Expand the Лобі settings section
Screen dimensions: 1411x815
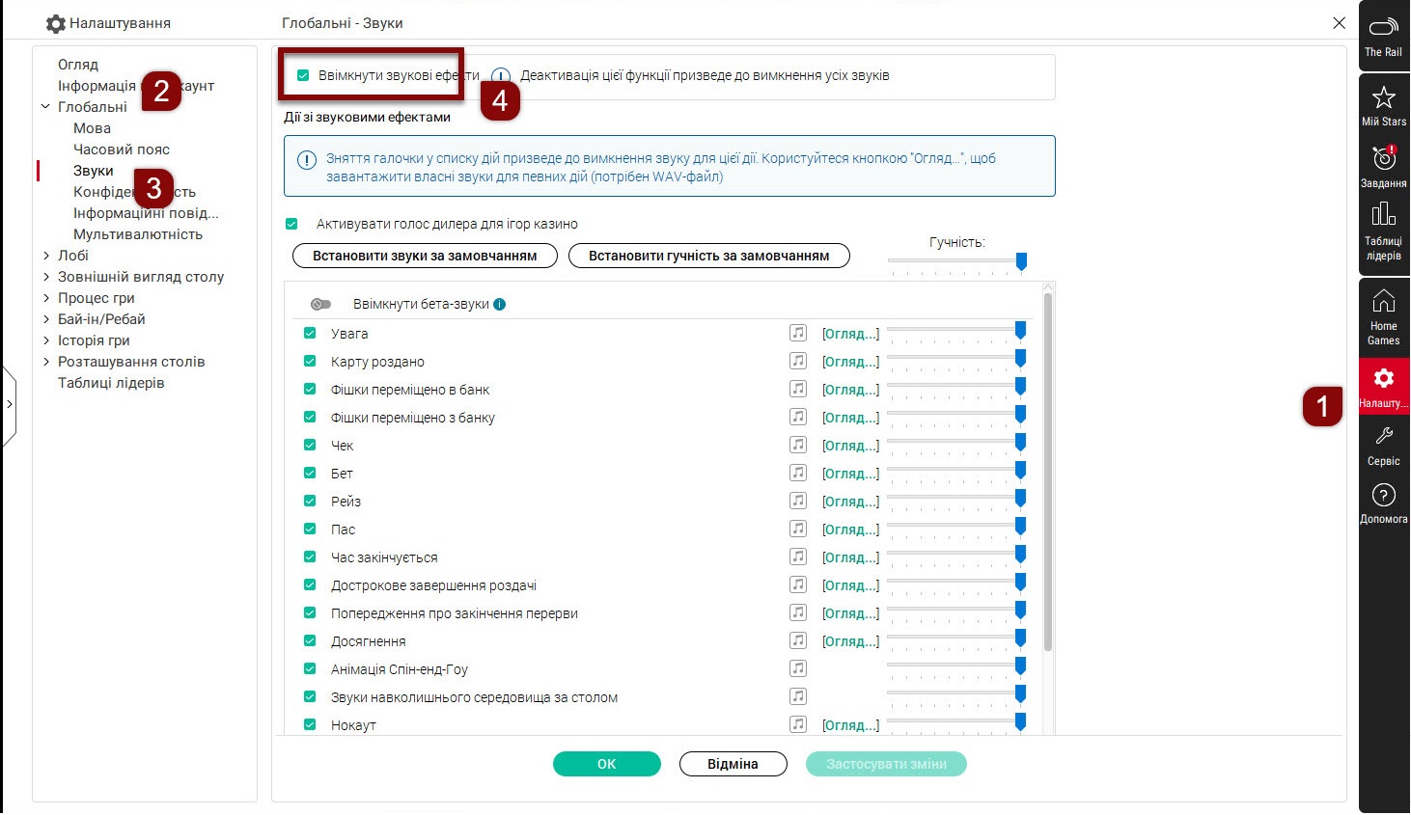[46, 256]
